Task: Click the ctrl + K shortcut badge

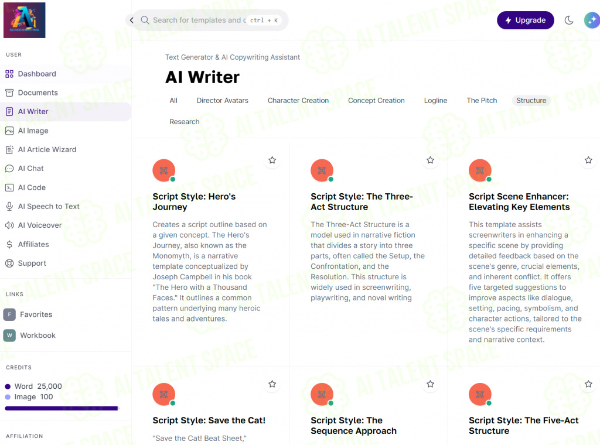Action: coord(264,20)
